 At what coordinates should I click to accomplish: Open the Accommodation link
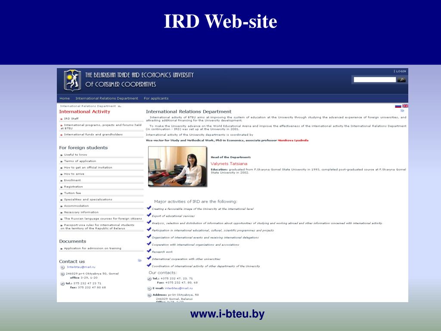click(76, 206)
